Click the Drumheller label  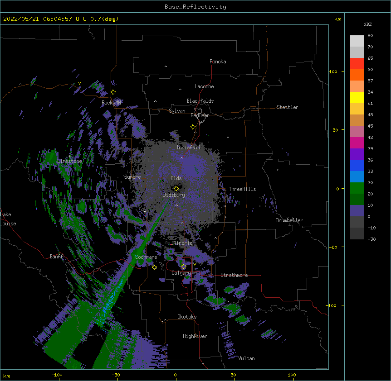(x=289, y=220)
